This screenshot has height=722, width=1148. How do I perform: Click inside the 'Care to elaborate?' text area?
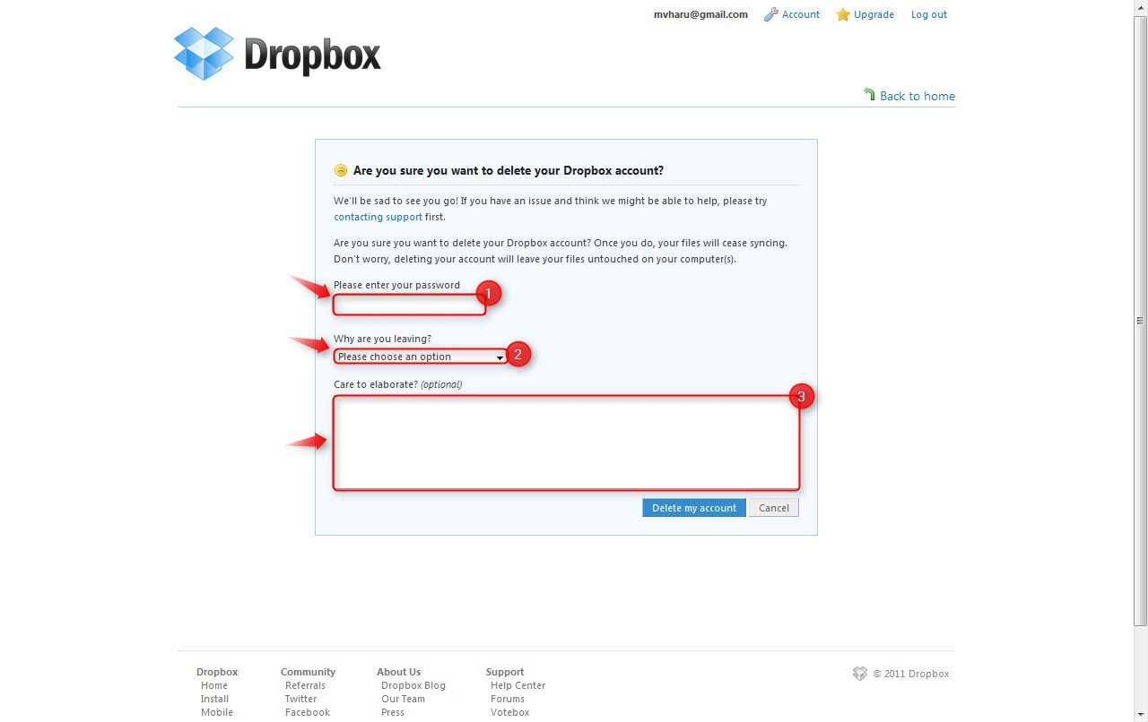566,443
